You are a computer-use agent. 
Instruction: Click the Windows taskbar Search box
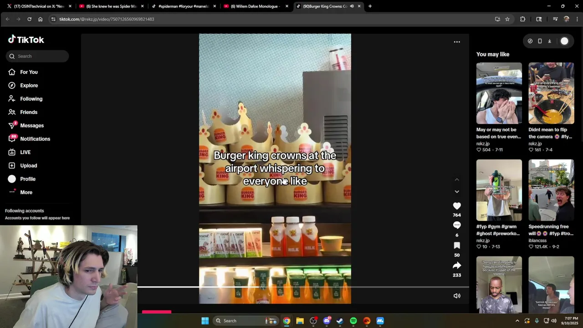click(x=245, y=321)
